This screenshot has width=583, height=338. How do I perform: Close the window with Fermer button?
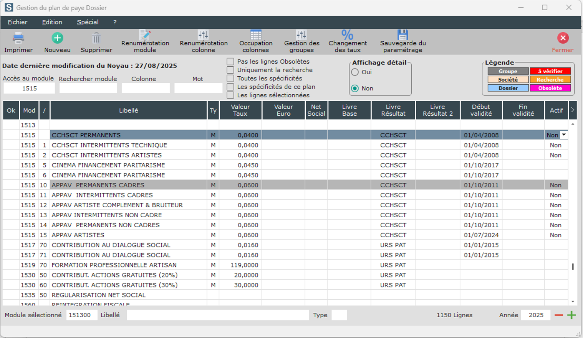click(x=563, y=38)
